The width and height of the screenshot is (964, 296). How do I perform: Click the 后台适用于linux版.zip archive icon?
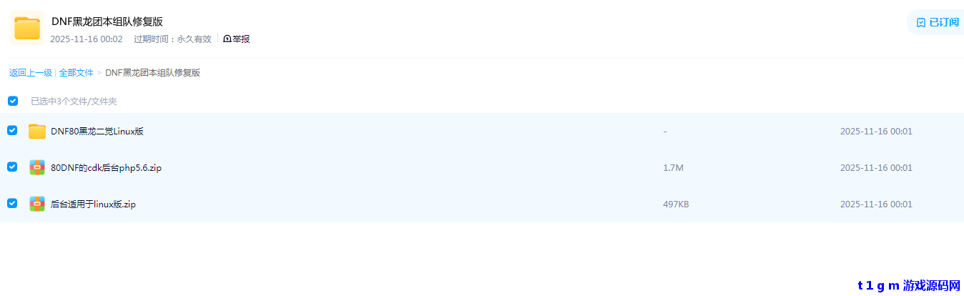pyautogui.click(x=37, y=204)
